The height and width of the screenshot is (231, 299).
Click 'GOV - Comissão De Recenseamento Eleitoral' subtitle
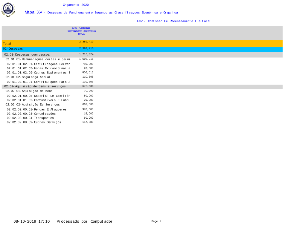173,21
